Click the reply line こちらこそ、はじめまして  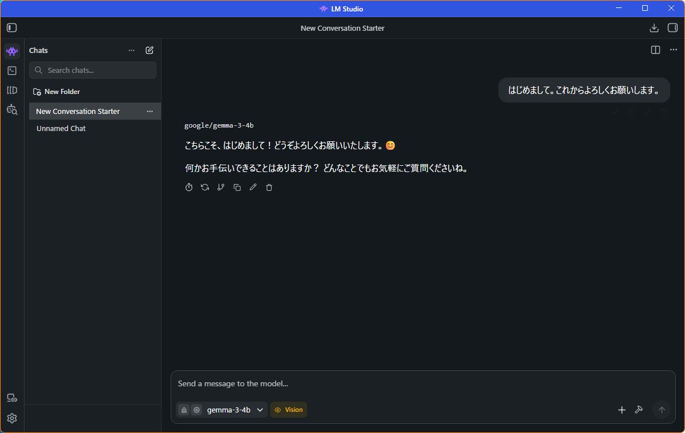pyautogui.click(x=289, y=145)
